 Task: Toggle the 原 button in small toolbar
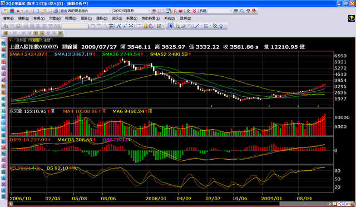[60, 33]
